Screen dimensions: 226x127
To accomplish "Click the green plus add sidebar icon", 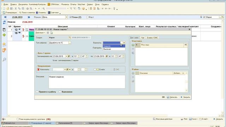I will click(4, 35).
